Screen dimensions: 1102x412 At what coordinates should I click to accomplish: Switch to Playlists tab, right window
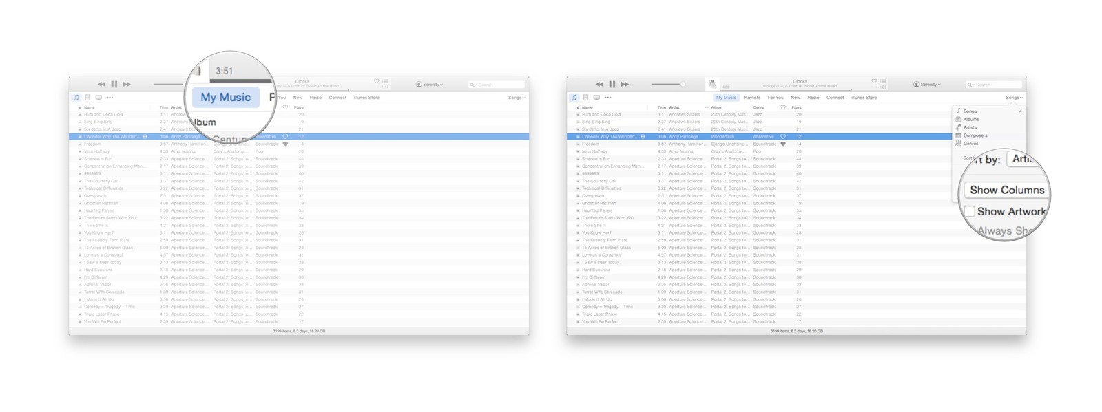point(752,98)
